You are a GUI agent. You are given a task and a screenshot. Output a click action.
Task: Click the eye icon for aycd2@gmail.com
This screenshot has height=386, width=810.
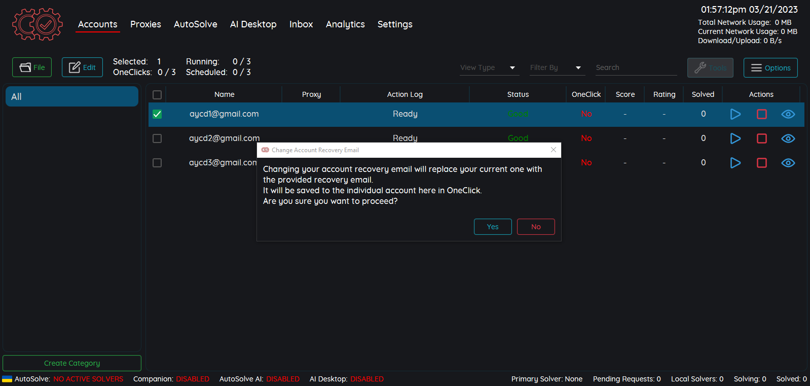click(788, 138)
